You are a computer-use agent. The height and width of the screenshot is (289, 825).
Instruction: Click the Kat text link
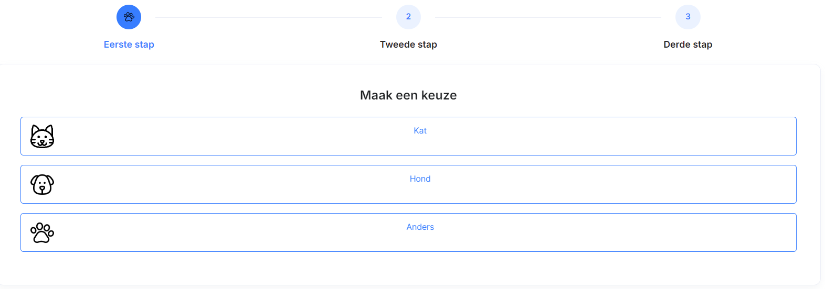pyautogui.click(x=420, y=130)
